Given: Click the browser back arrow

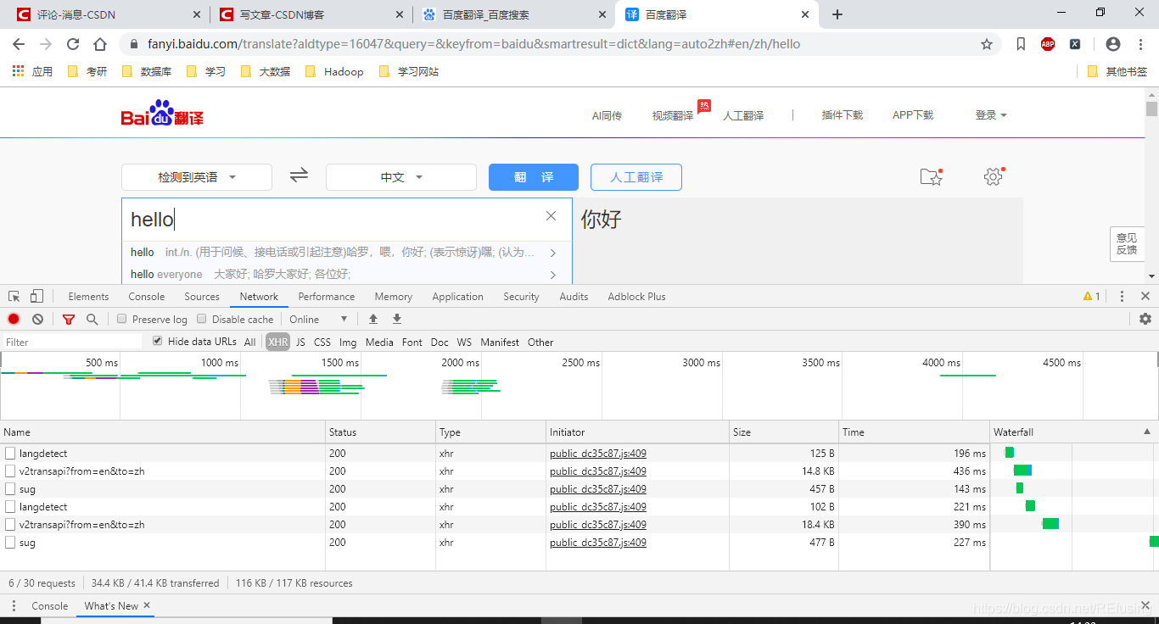Looking at the screenshot, I should (19, 44).
